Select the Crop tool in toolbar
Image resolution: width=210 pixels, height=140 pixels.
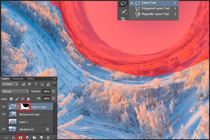tap(123, 18)
